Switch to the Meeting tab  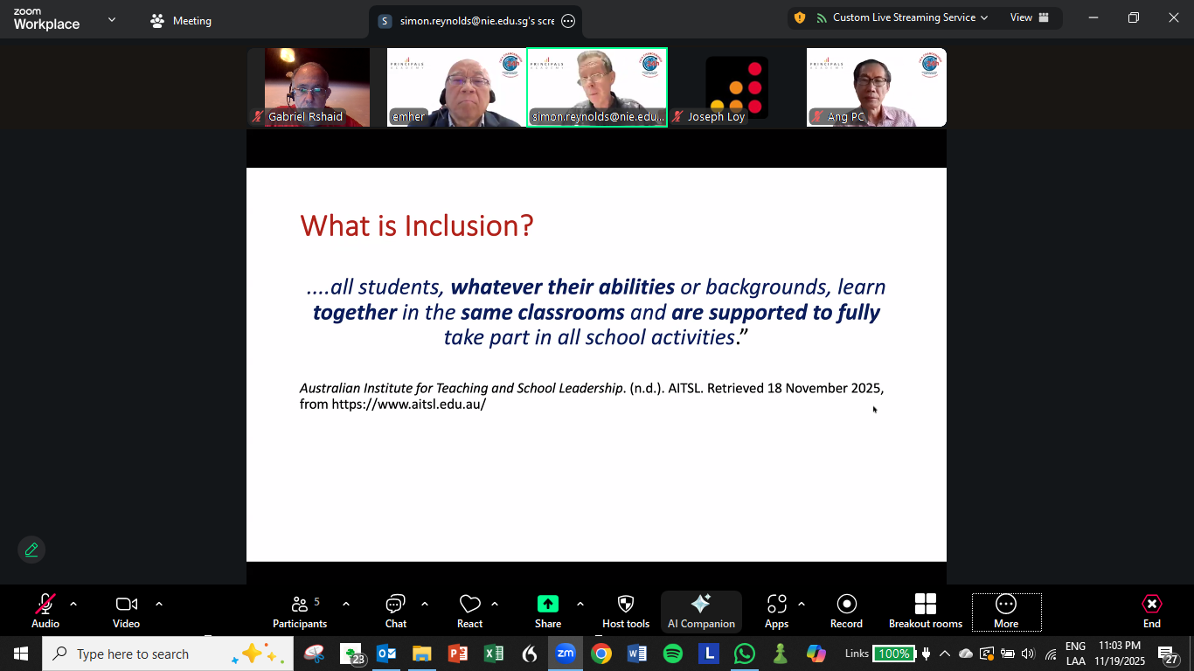click(181, 21)
